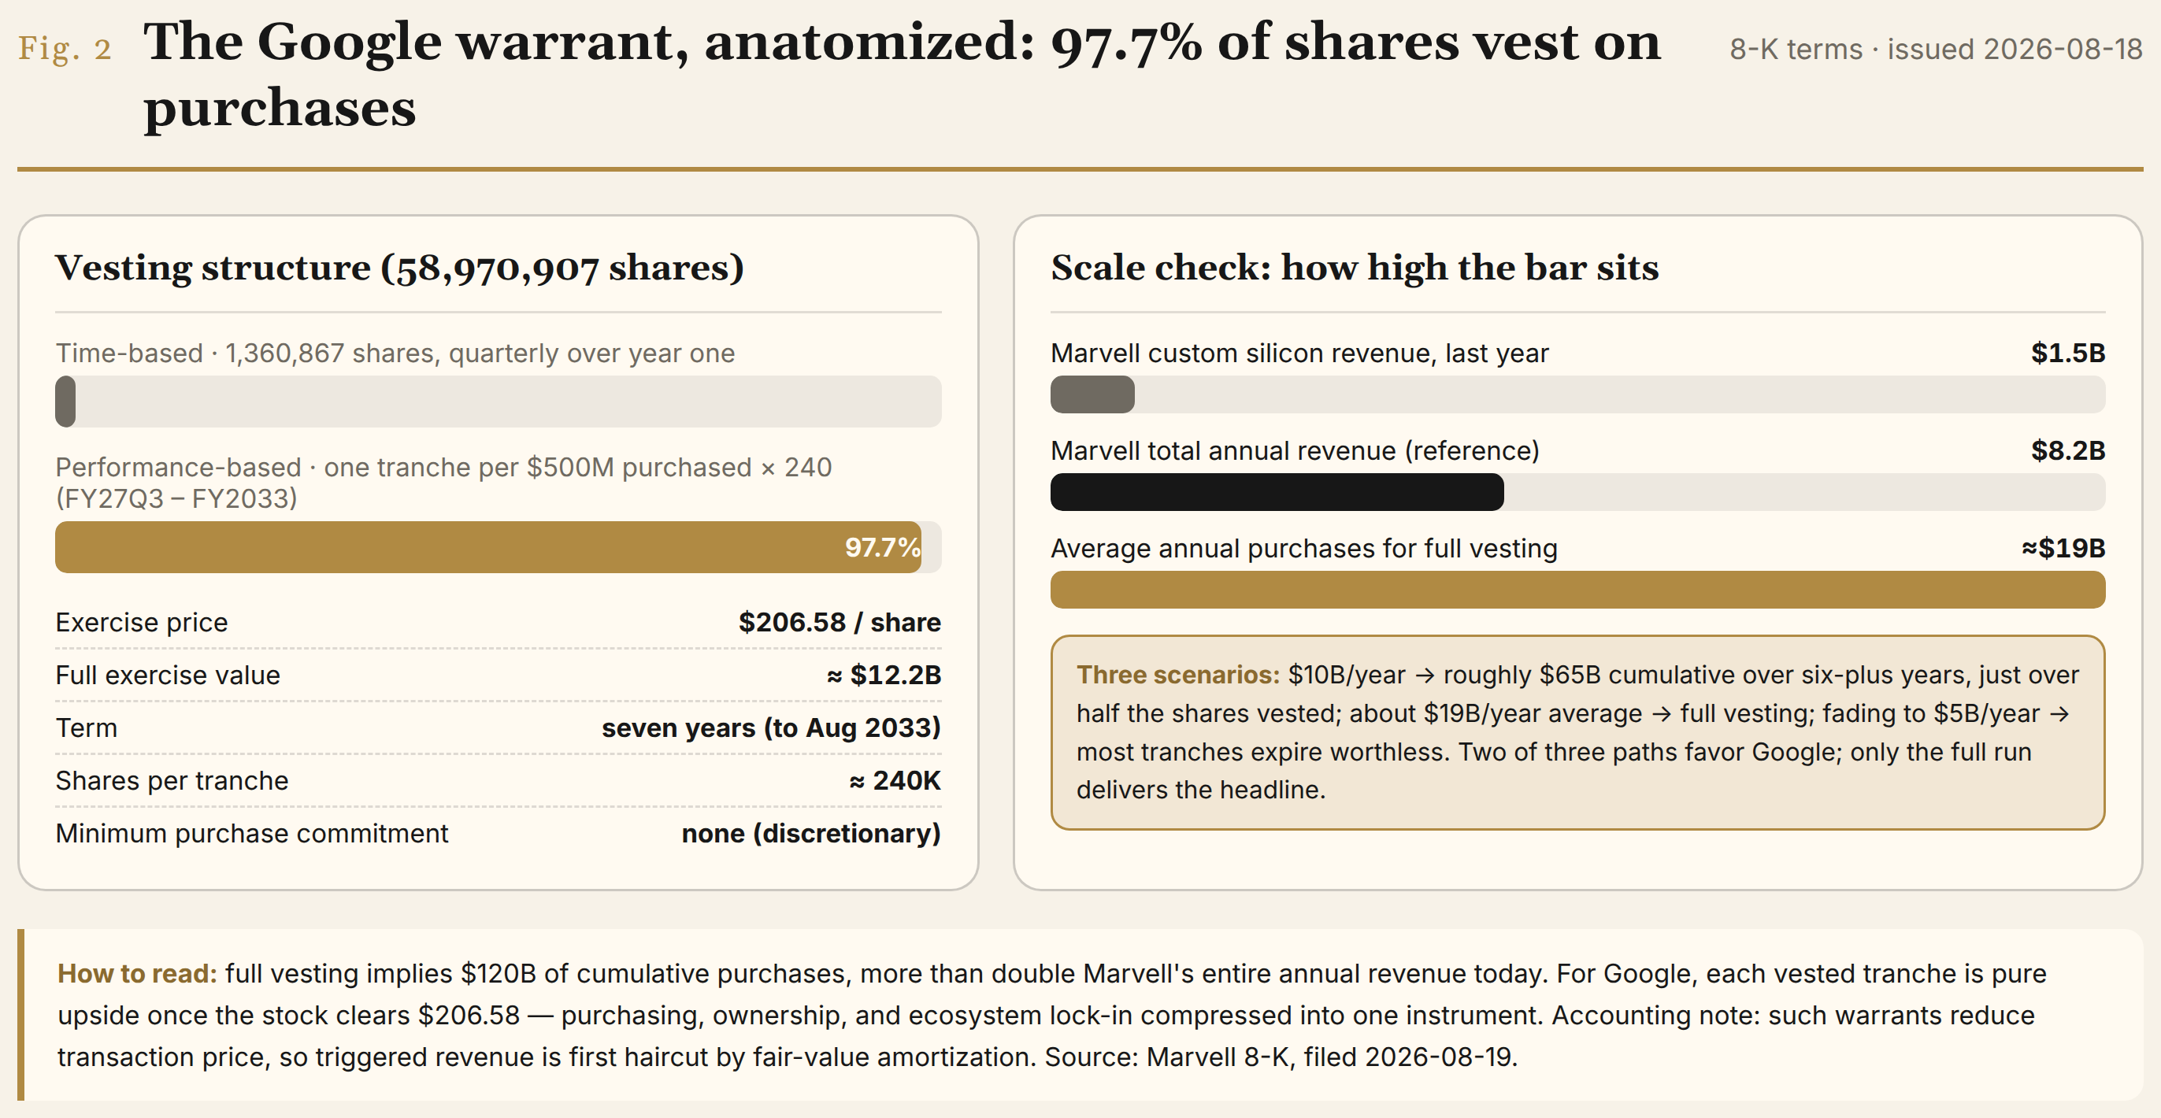
Task: Click 'Marvell total annual revenue (reference)' label
Action: [x=1295, y=451]
